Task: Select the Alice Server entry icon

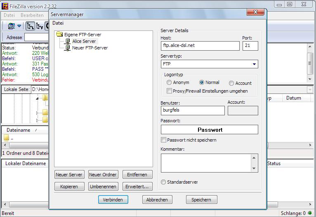Action: click(68, 41)
